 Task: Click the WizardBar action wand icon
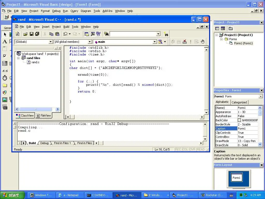pos(160,42)
